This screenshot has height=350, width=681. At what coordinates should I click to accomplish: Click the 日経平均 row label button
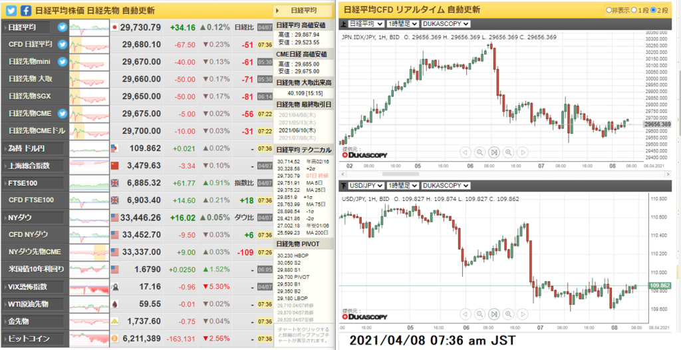pyautogui.click(x=26, y=27)
